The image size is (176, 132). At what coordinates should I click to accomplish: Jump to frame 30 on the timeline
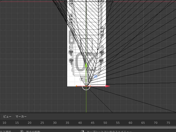coord(55,123)
